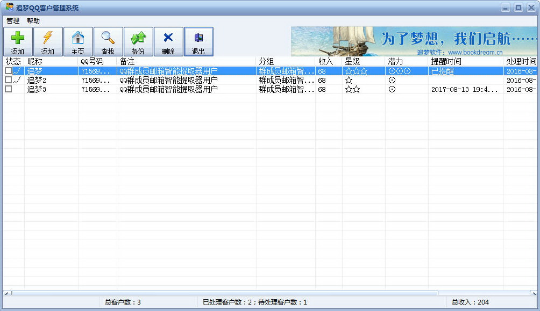This screenshot has width=540, height=311.
Task: Click the two-star rating in the 追梦3 row
Action: point(353,89)
